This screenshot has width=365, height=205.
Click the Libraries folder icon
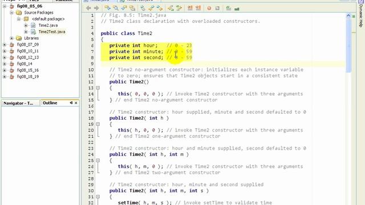[19, 38]
